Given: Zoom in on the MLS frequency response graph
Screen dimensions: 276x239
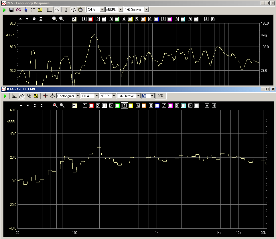Looking at the screenshot, I should [x=54, y=19].
